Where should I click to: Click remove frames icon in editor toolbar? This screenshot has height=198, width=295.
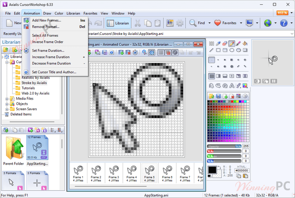pos(128,53)
